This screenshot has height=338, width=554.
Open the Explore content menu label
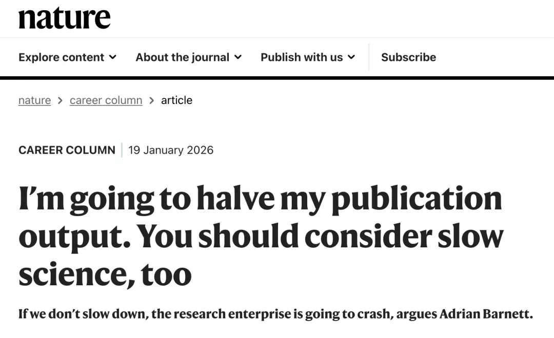[62, 57]
